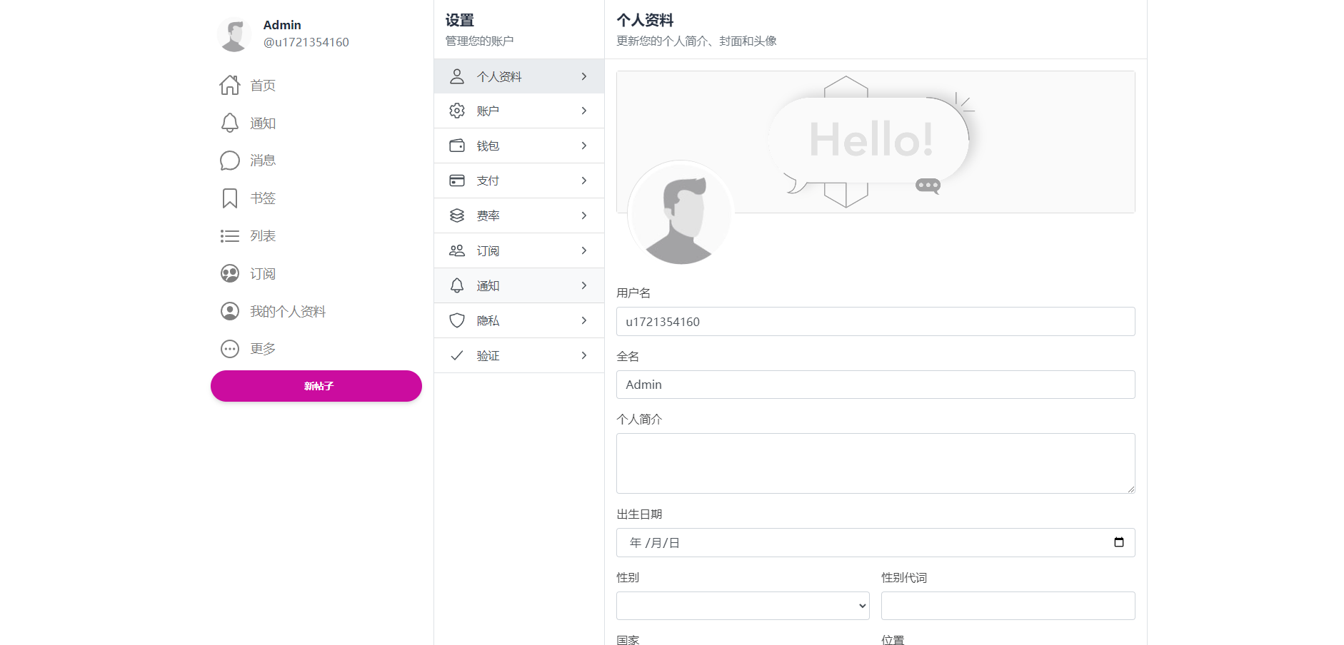Click the bio text area

pyautogui.click(x=876, y=463)
